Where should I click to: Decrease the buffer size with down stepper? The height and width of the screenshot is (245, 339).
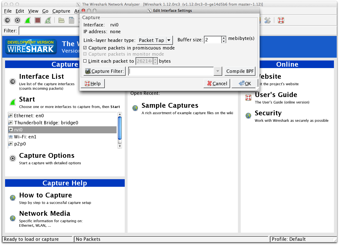(x=224, y=41)
